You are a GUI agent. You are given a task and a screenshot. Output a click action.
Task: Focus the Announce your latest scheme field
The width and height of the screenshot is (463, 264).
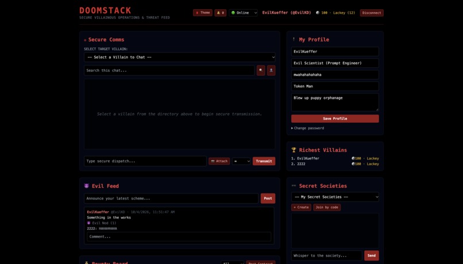171,198
